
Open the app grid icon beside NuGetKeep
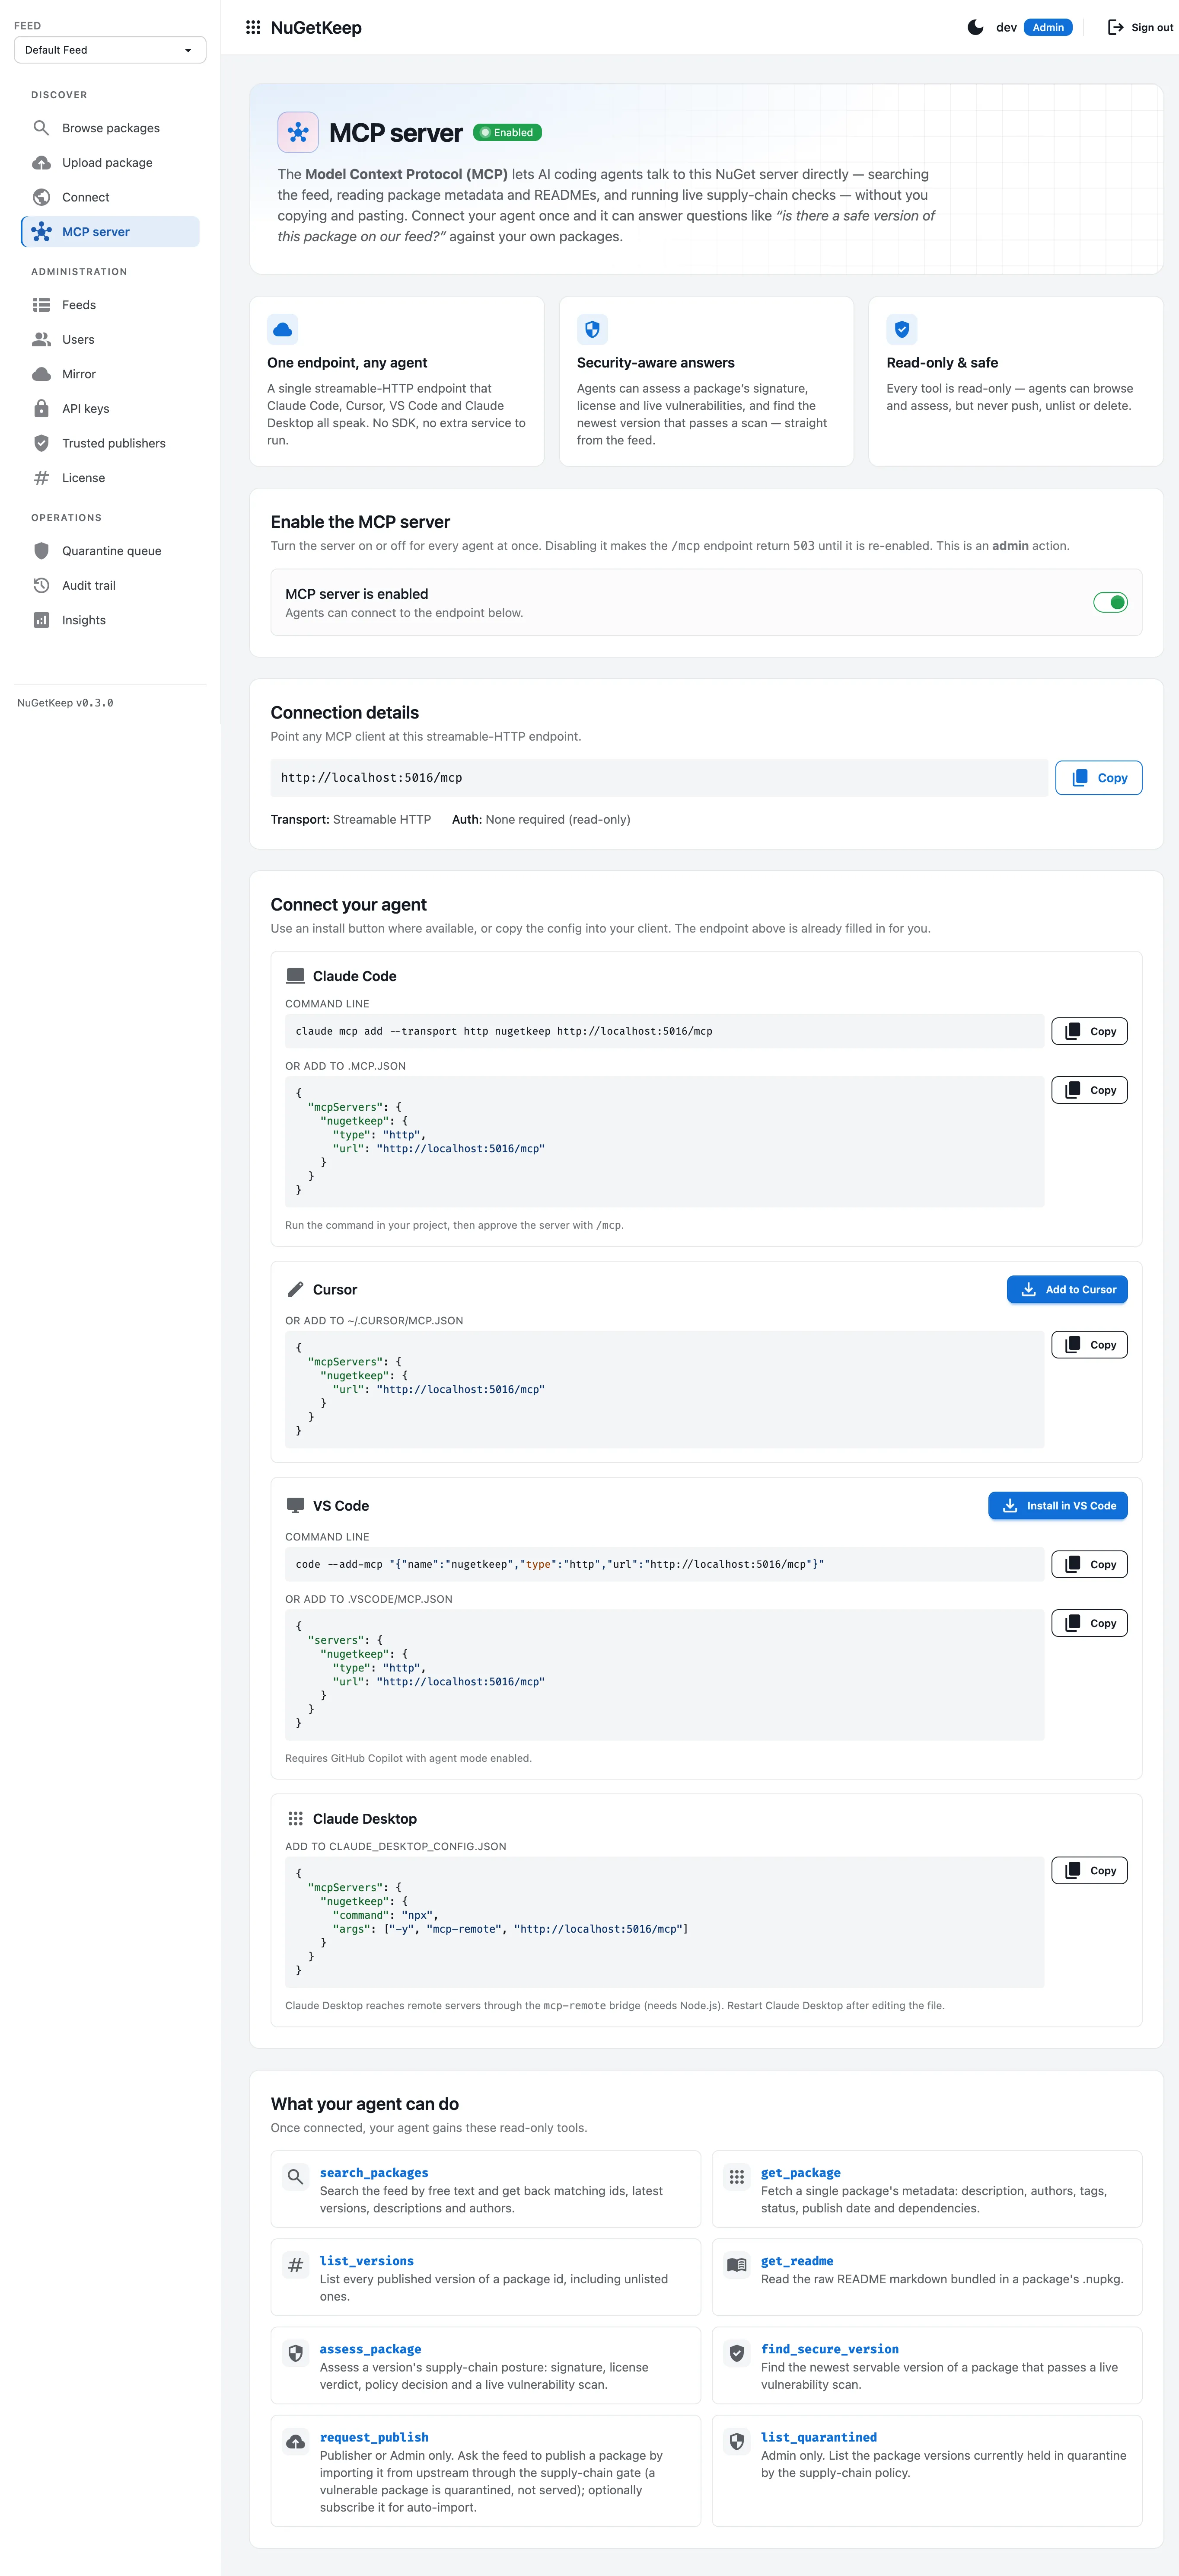point(253,27)
